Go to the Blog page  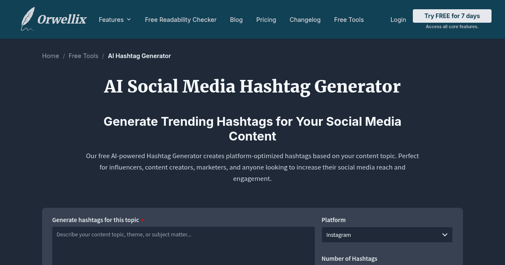pyautogui.click(x=236, y=20)
